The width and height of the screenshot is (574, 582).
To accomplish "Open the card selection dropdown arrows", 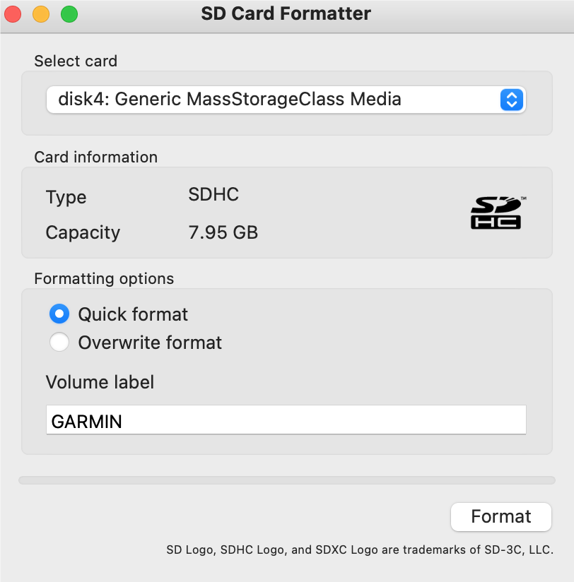I will 512,100.
